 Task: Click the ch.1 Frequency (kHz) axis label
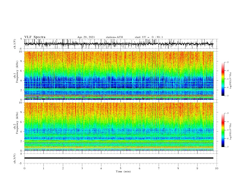16,72
